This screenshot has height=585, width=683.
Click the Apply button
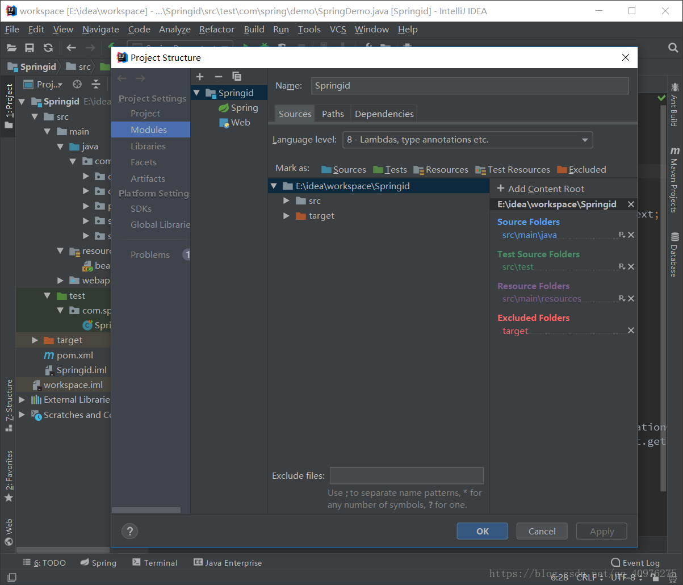pyautogui.click(x=602, y=531)
